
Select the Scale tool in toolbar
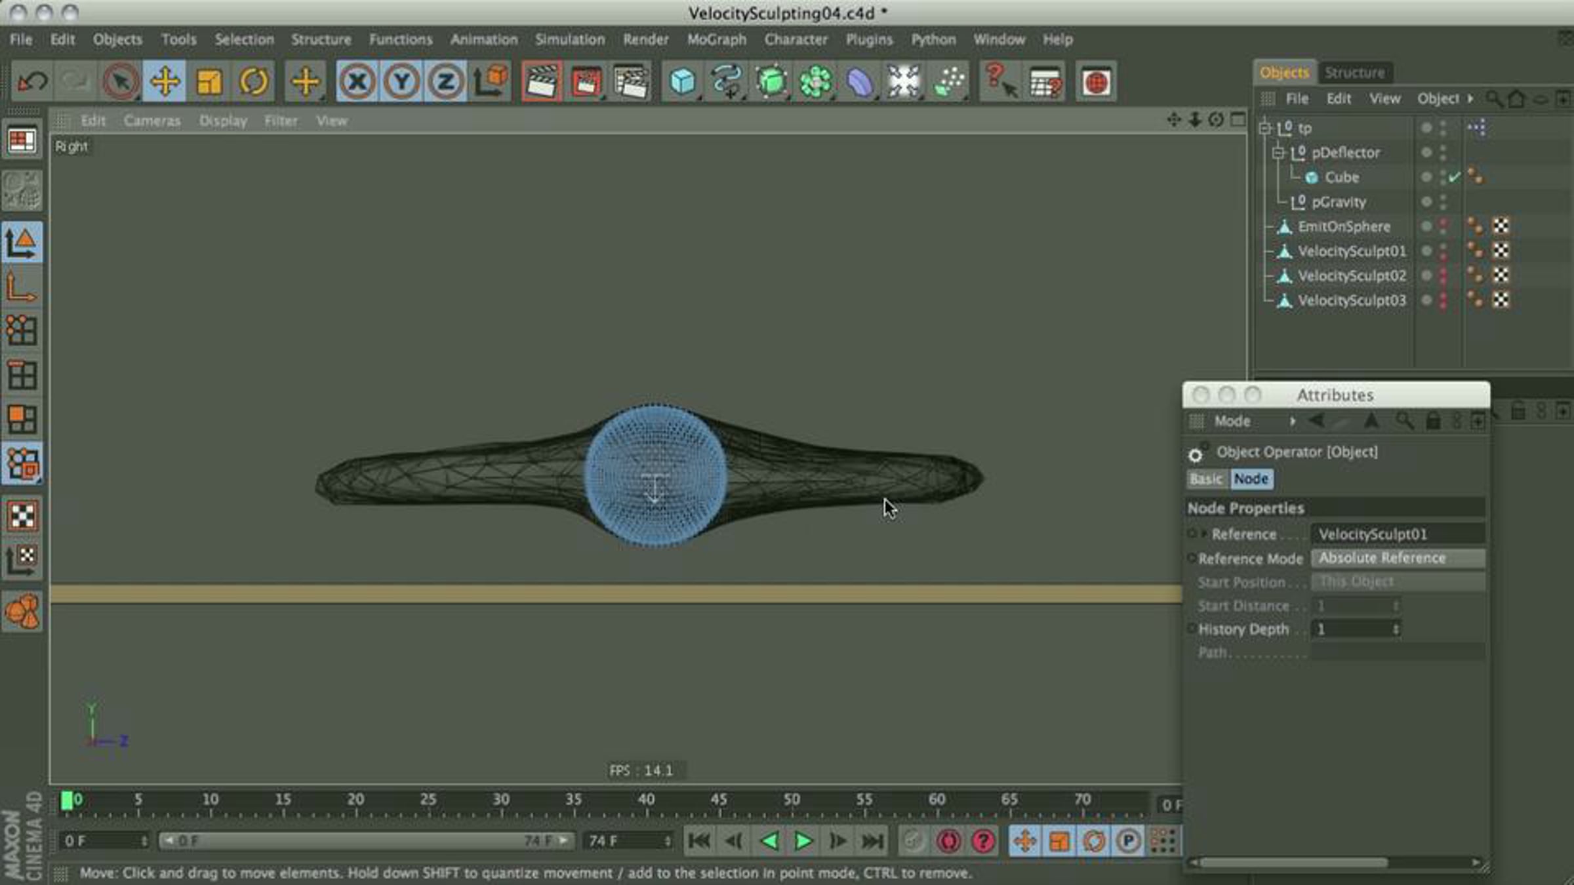tap(209, 82)
